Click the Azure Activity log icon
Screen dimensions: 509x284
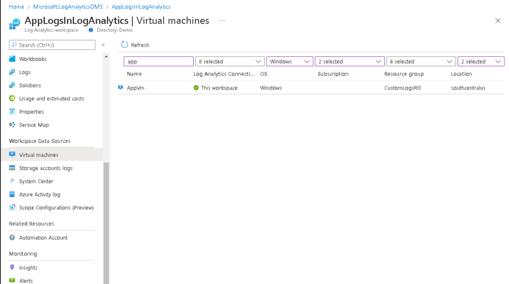click(x=12, y=194)
